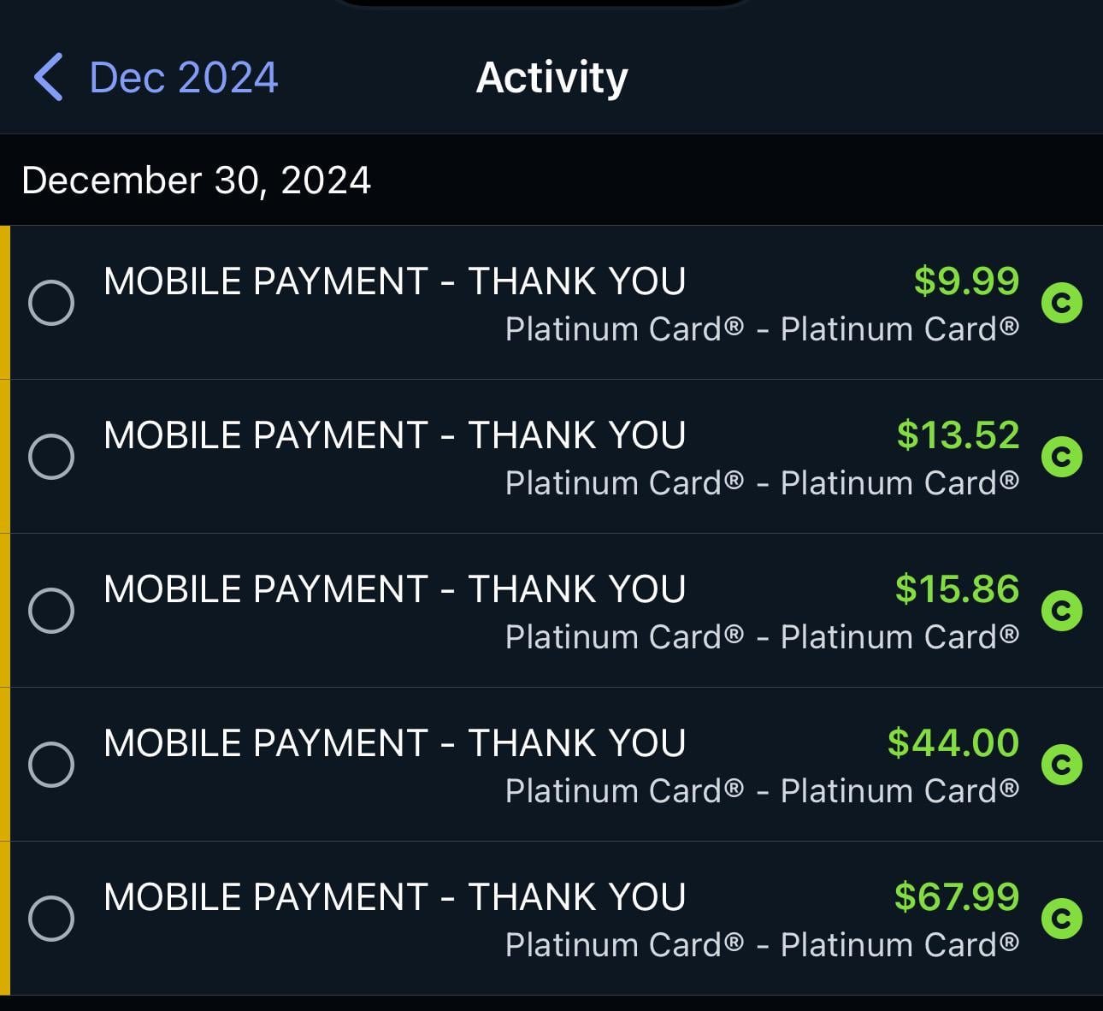Open the $67.99 mobile payment details
Image resolution: width=1103 pixels, height=1011 pixels.
513,917
